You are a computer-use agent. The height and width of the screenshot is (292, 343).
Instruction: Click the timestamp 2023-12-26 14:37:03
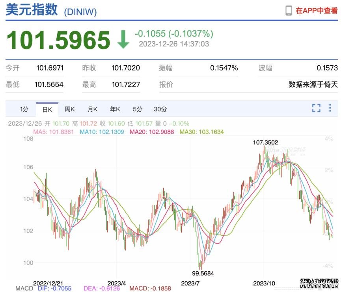click(174, 44)
